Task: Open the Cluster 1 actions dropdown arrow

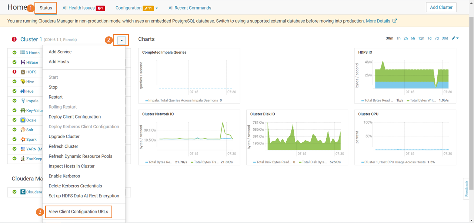Action: (x=121, y=40)
